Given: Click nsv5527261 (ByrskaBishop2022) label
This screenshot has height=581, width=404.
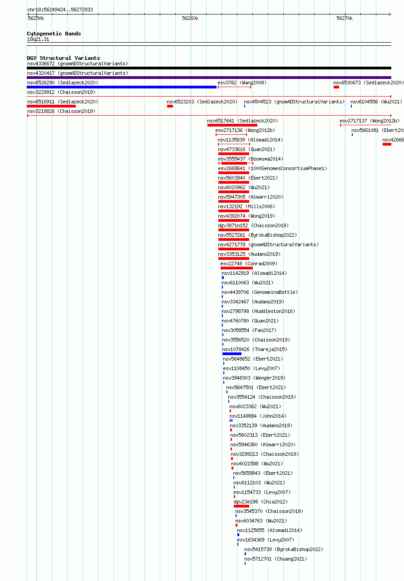Looking at the screenshot, I should (x=257, y=235).
